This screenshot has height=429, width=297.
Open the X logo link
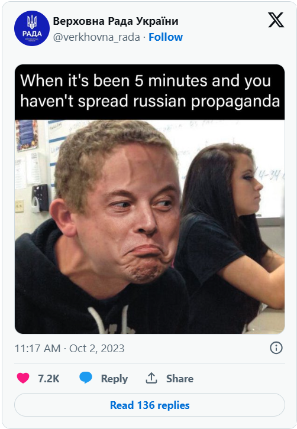pyautogui.click(x=276, y=20)
